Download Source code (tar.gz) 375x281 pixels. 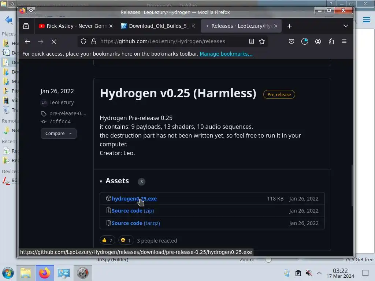[x=135, y=223]
